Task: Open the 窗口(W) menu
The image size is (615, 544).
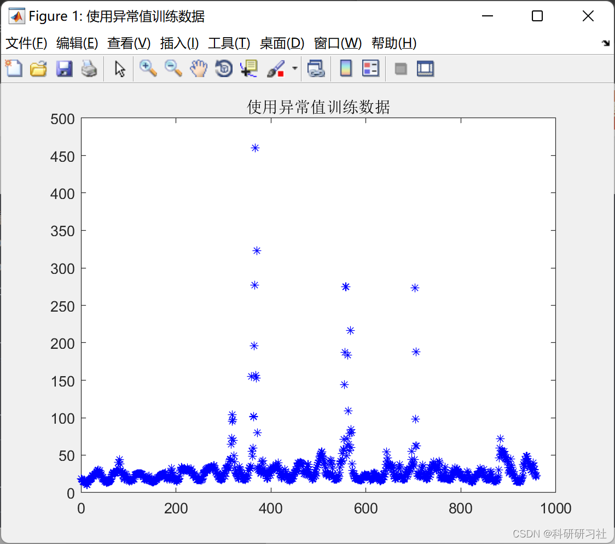Action: (x=338, y=43)
